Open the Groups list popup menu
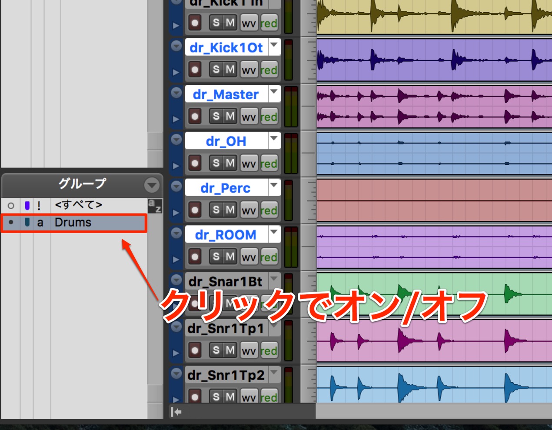552x430 pixels. 152,186
